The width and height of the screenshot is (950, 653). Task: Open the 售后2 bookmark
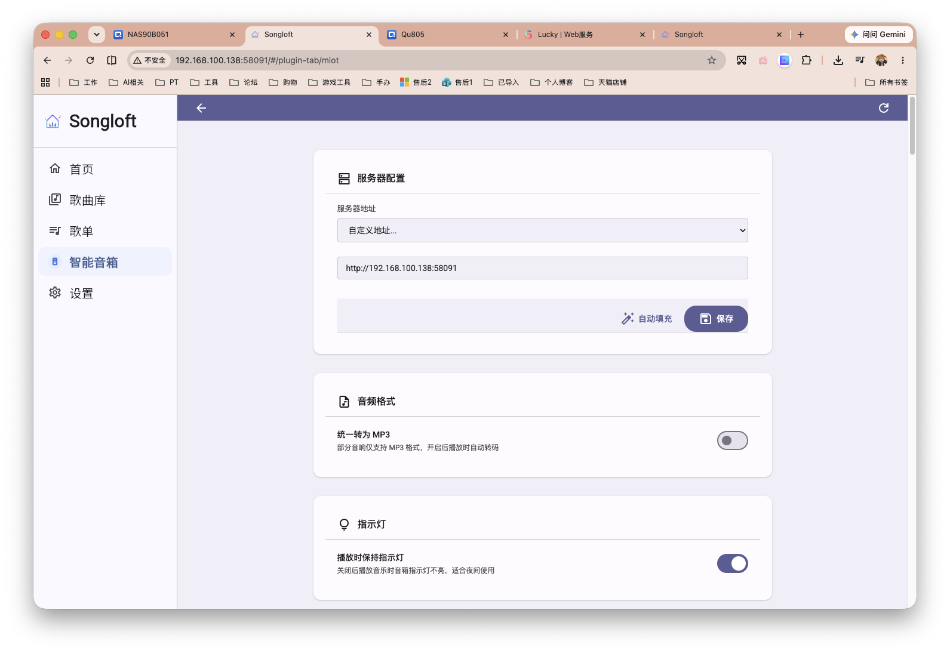(x=416, y=82)
